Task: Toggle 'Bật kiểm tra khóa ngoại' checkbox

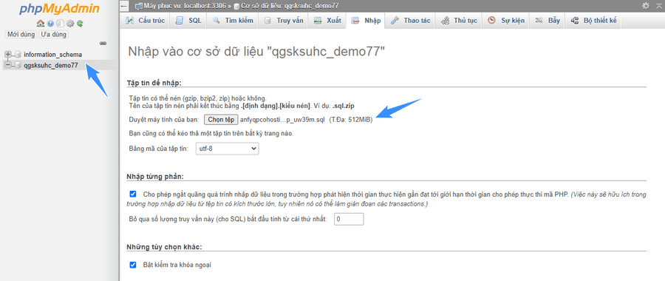Action: [x=133, y=265]
